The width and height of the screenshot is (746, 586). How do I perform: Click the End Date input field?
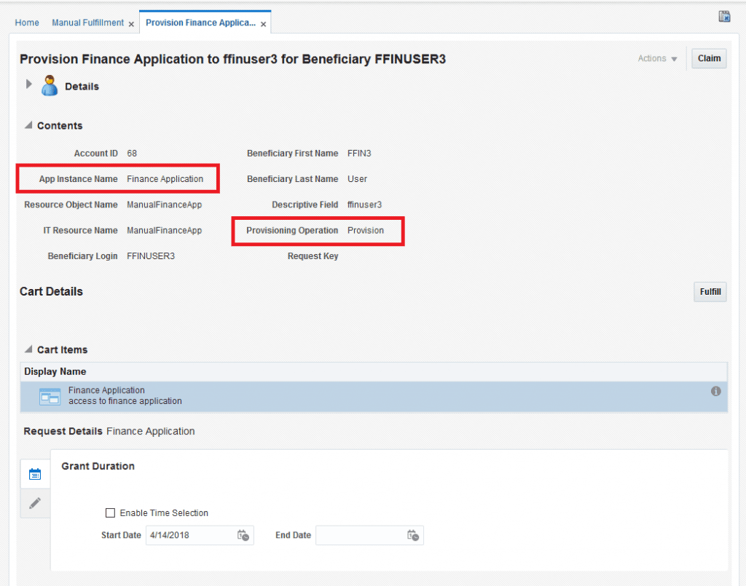click(360, 536)
